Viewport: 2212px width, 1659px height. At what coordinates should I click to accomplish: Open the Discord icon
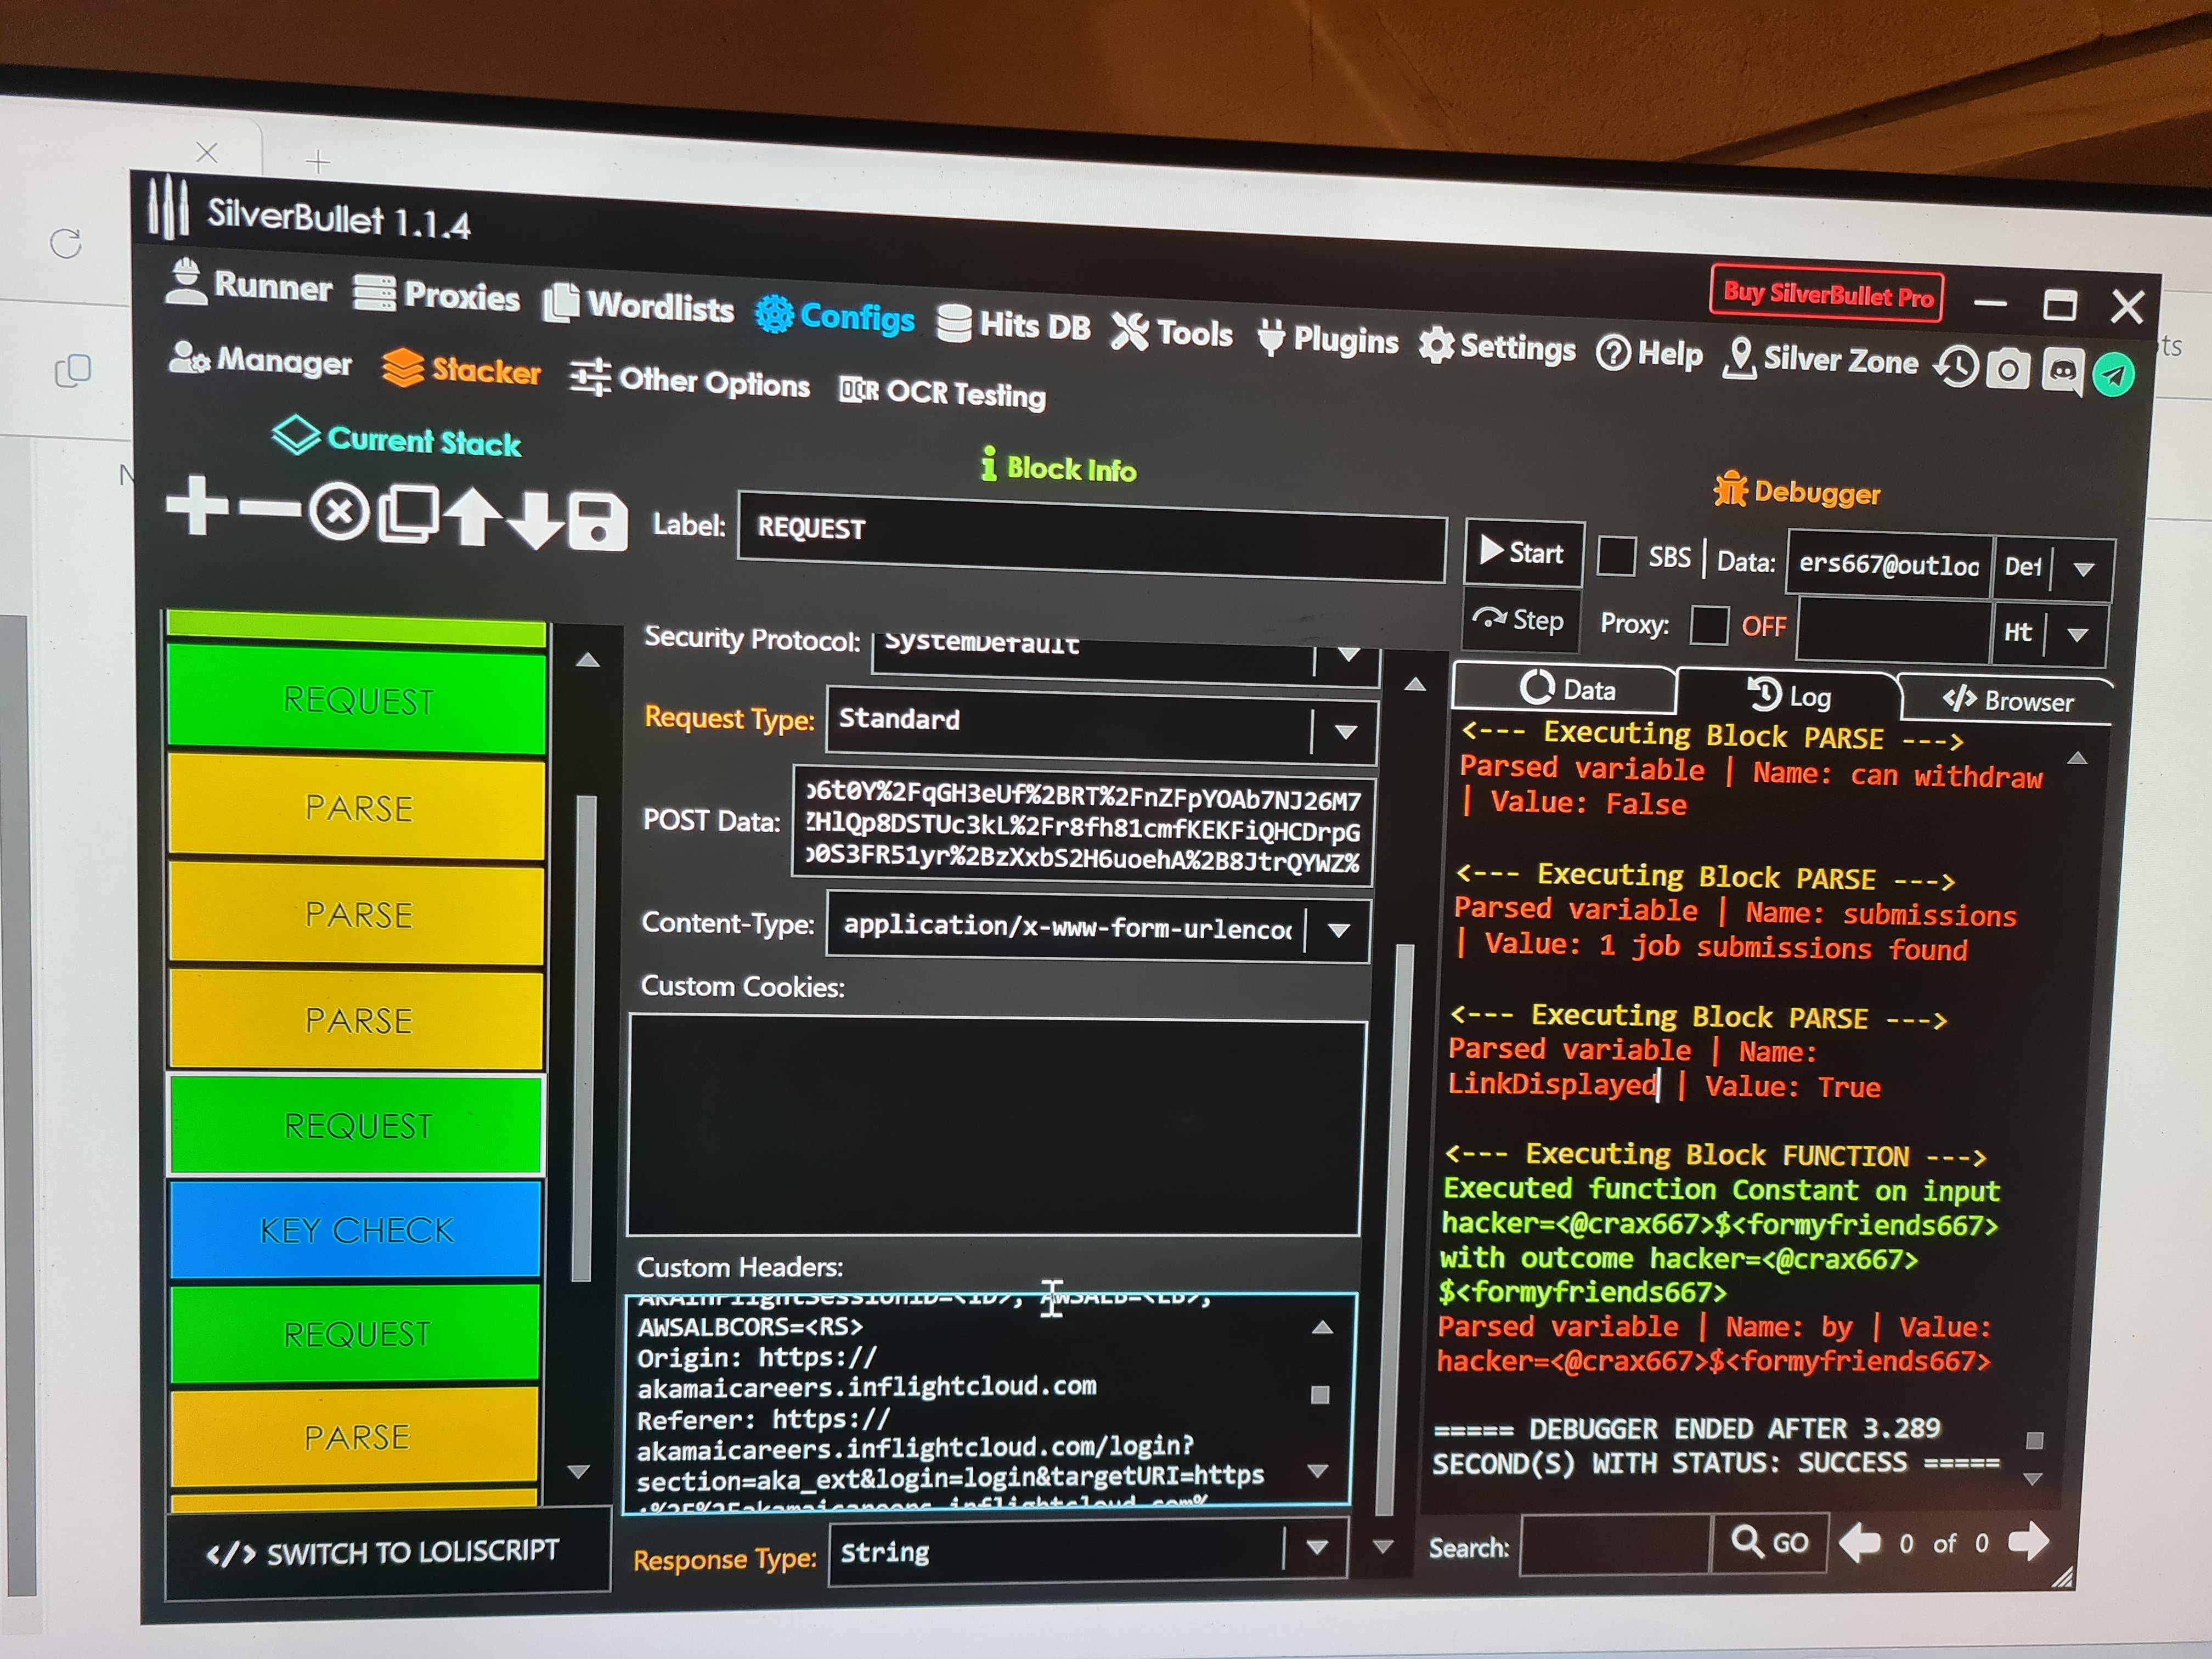(2062, 372)
